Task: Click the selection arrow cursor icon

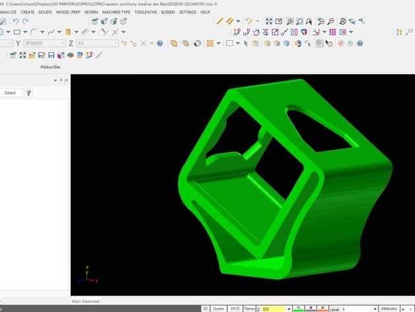Action: pos(246,43)
